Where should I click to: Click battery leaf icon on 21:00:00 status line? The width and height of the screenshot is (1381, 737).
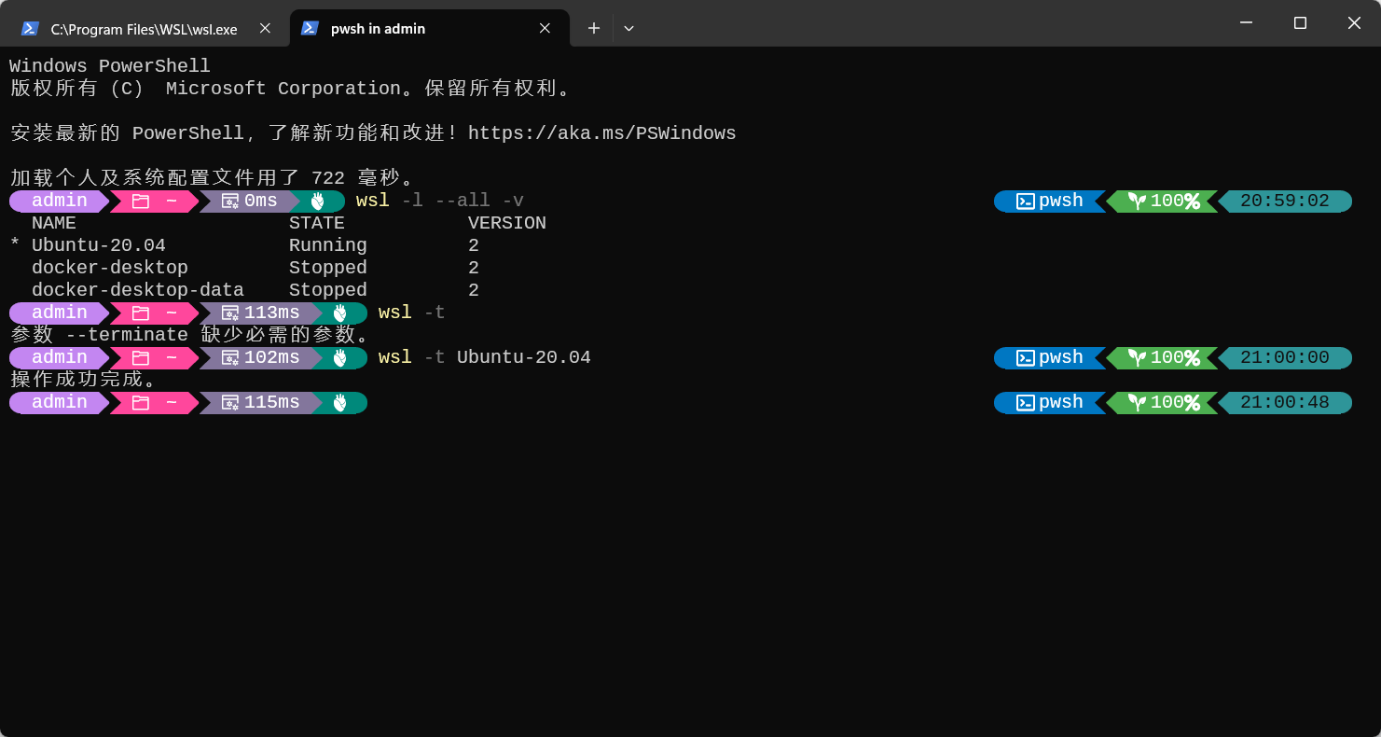1137,358
